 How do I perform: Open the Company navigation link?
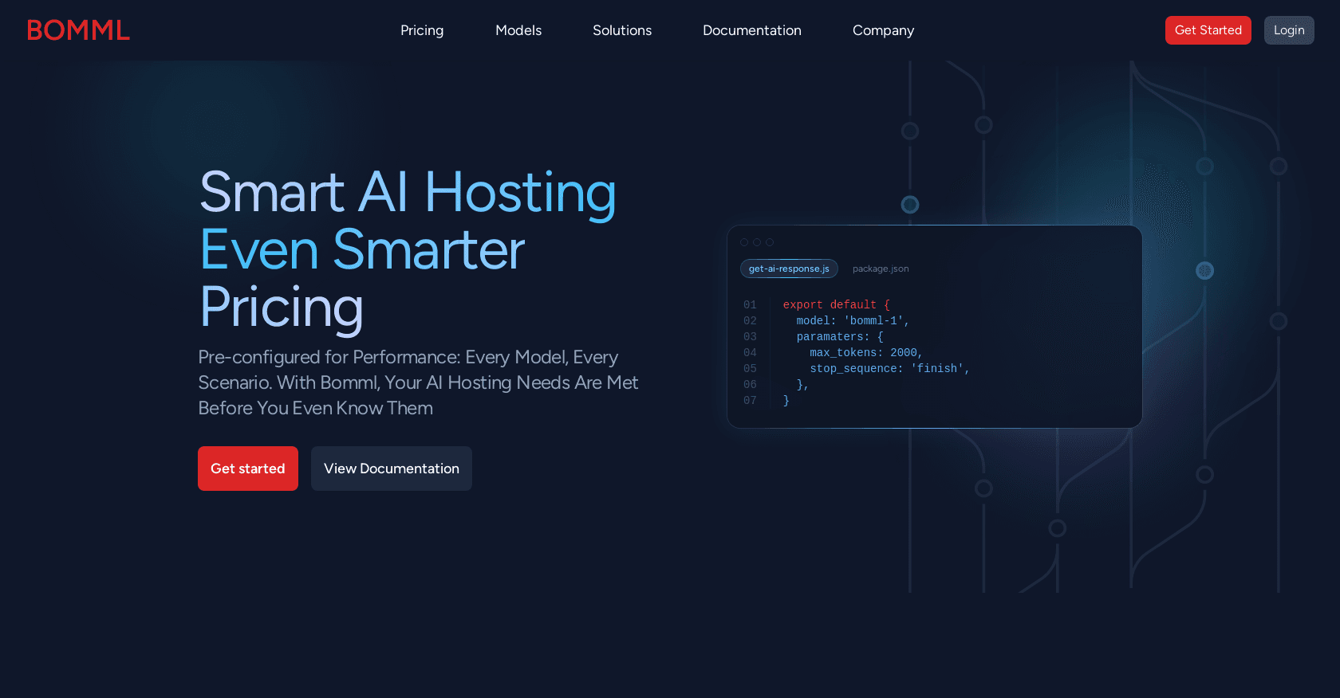tap(883, 30)
